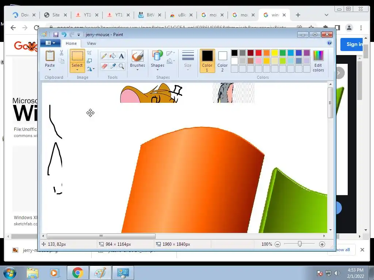Expand the Select dropdown arrow
374x280 pixels.
pyautogui.click(x=77, y=70)
